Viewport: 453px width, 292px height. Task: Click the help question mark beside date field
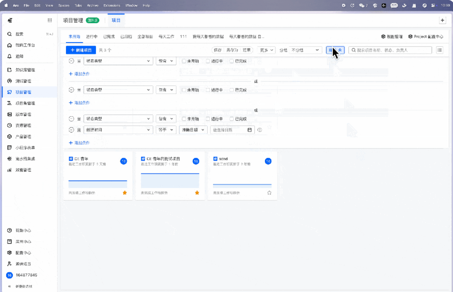[260, 130]
